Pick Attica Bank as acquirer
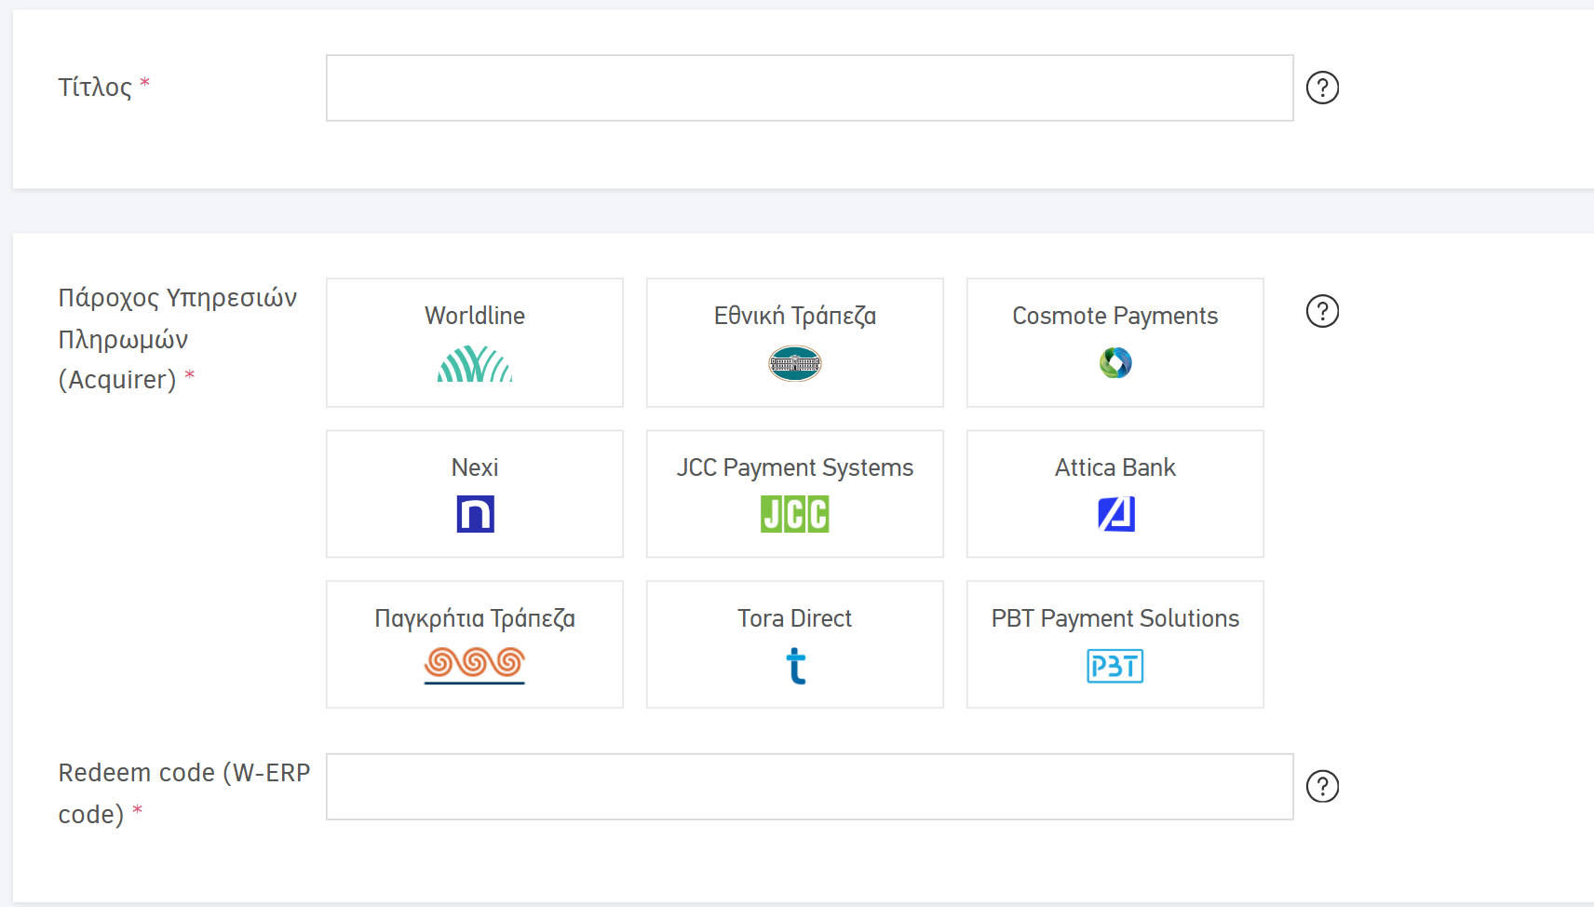Screen dimensions: 1594x907 pyautogui.click(x=1115, y=494)
